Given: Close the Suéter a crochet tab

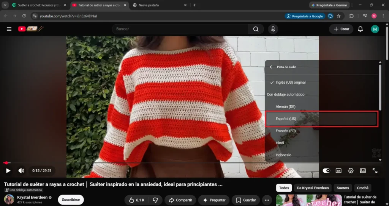Looking at the screenshot, I should pos(65,5).
